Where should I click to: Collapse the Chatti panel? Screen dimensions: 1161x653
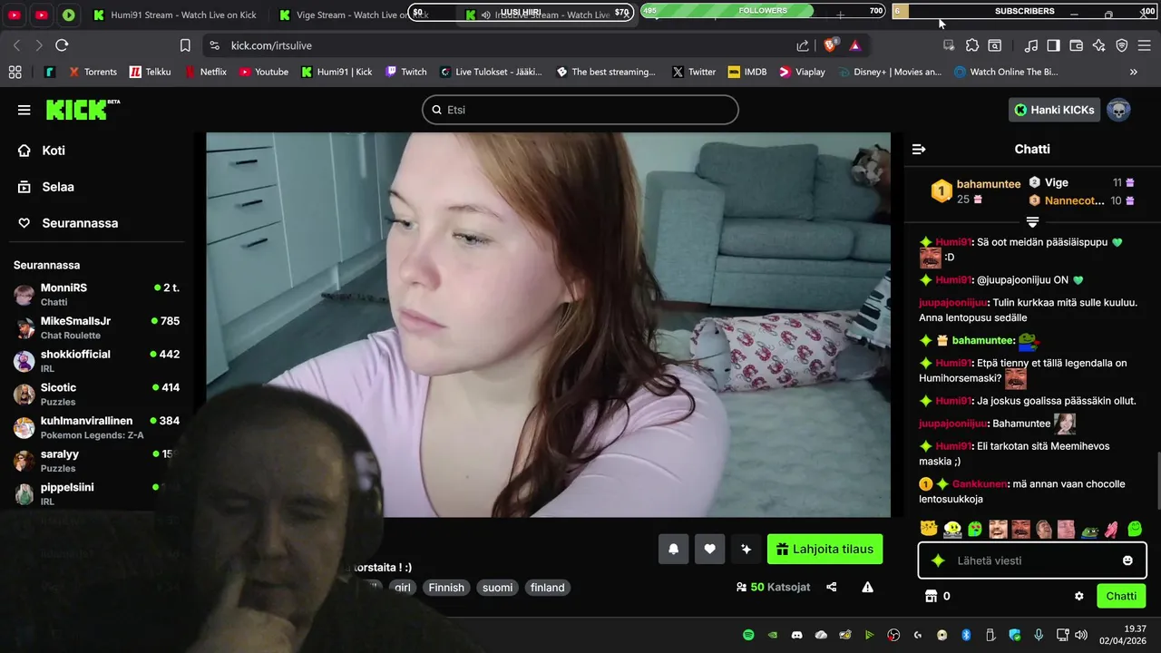[x=919, y=149]
